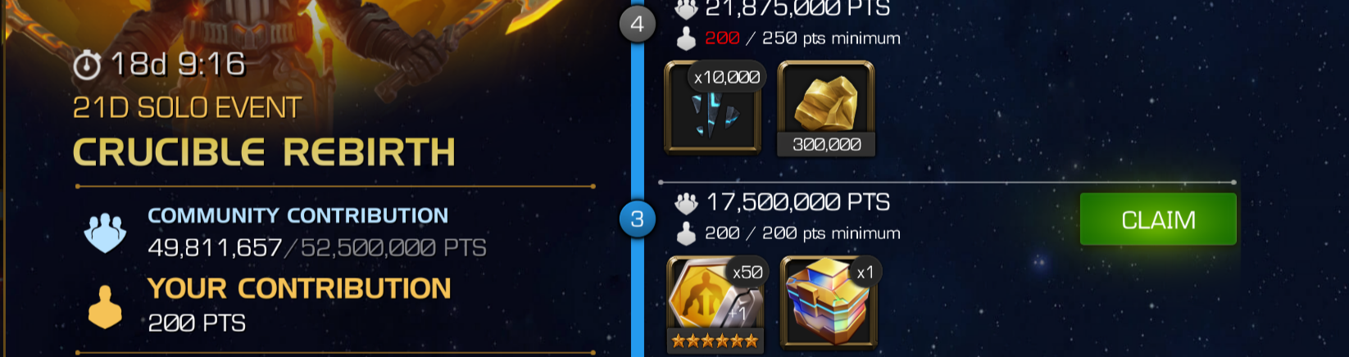The image size is (1349, 357).
Task: Tap the x10,000 shards reward icon
Action: pyautogui.click(x=713, y=107)
